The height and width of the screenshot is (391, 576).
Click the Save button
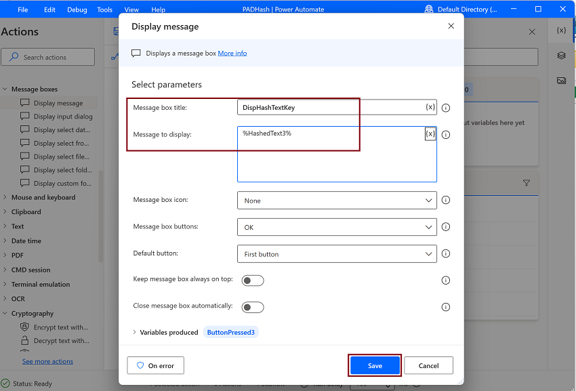coord(375,366)
